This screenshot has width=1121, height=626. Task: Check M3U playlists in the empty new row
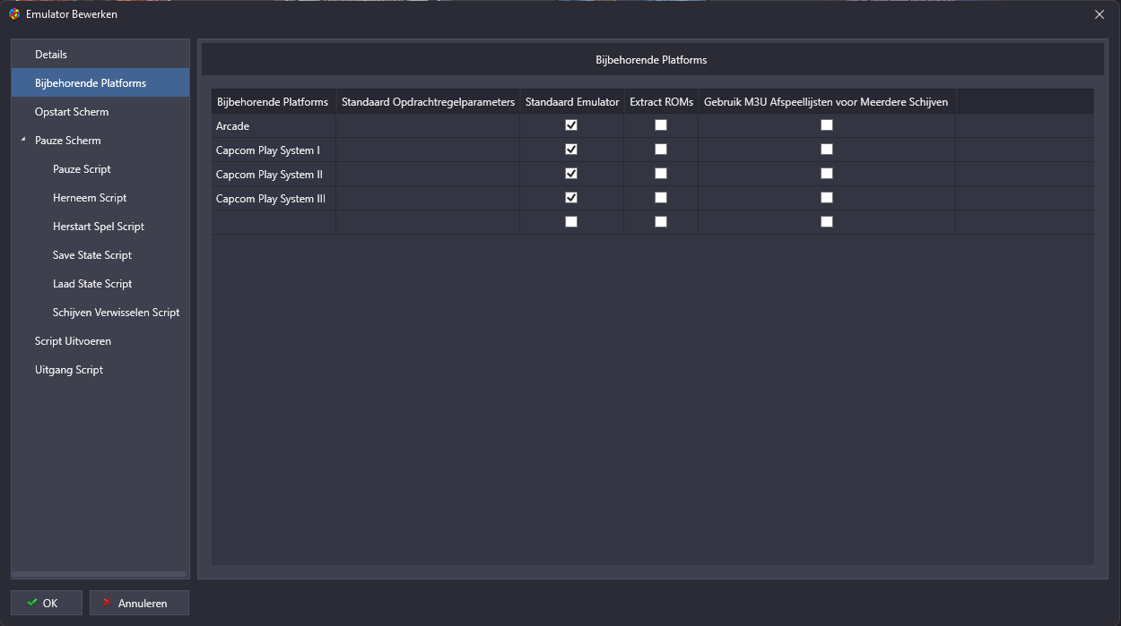827,222
